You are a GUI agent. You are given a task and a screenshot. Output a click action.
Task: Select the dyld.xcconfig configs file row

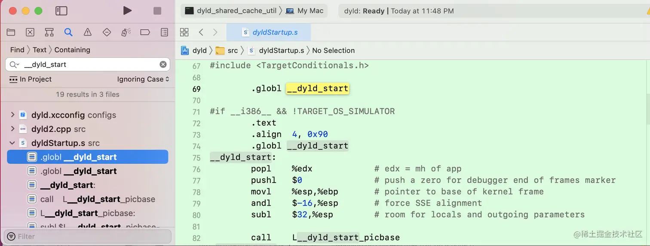[x=88, y=115]
